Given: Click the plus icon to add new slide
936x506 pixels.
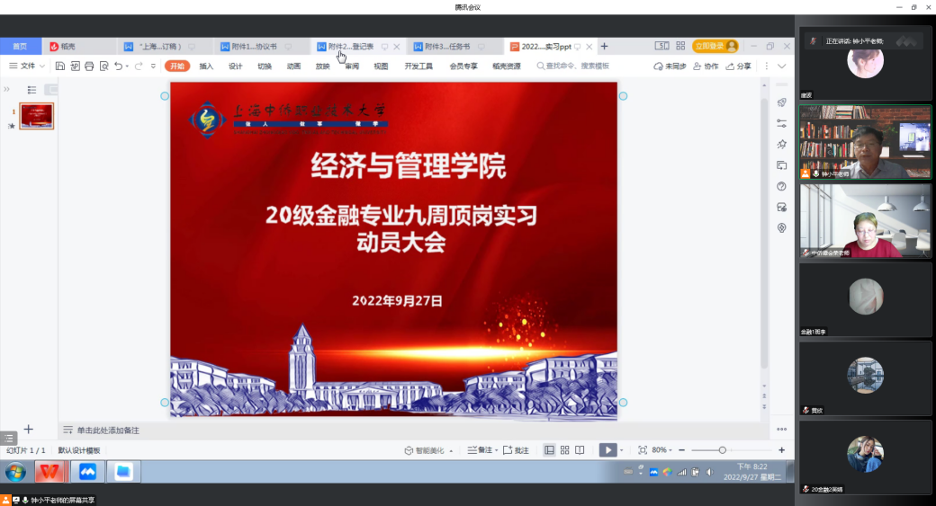Looking at the screenshot, I should pos(28,430).
